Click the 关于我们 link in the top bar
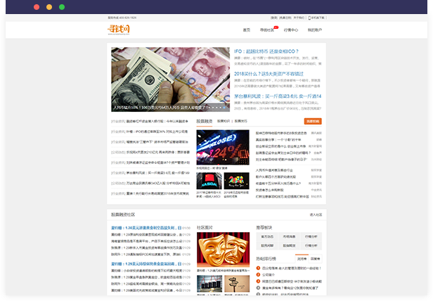433x301 pixels. click(299, 18)
